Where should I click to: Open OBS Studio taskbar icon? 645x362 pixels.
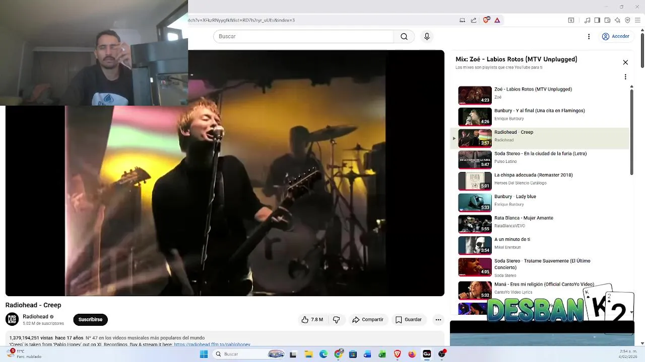[442, 354]
